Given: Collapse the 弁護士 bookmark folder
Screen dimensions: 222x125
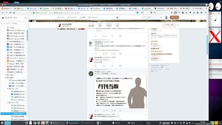Looking at the screenshot, I should 6,78.
